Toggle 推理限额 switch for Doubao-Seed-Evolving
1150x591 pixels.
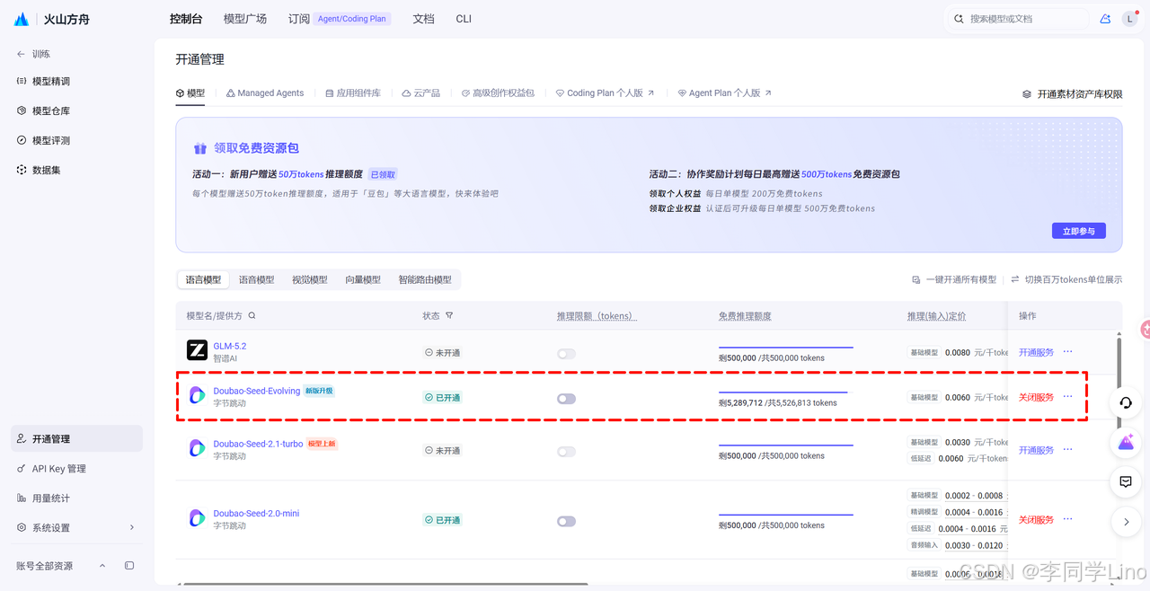point(566,399)
